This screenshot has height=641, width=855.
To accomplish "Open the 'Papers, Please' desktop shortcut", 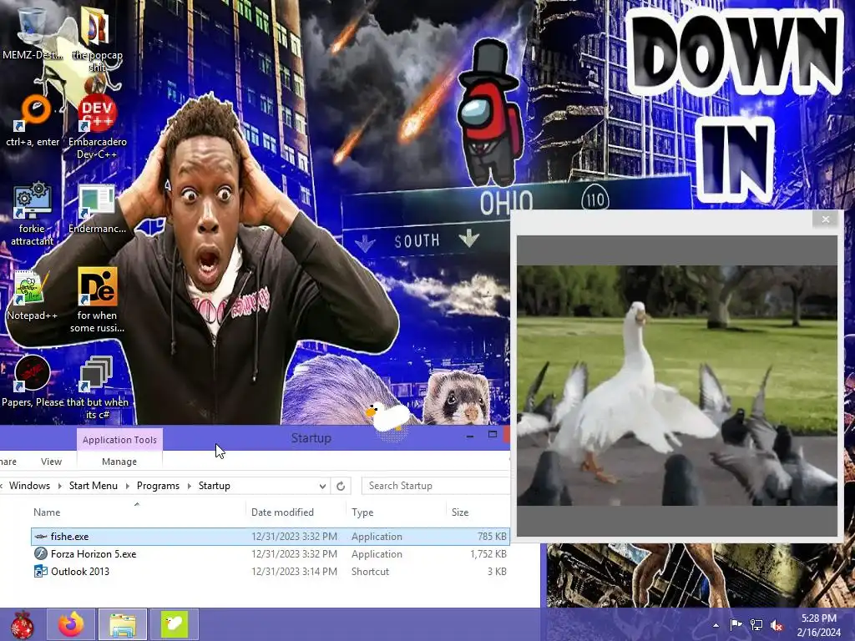I will pyautogui.click(x=33, y=374).
